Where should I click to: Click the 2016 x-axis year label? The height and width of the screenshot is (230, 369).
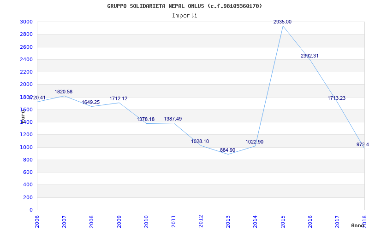click(310, 222)
